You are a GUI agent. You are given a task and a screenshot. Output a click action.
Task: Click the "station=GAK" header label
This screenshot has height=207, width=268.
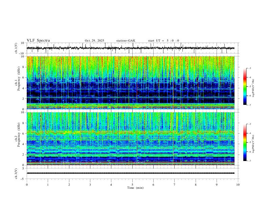coord(126,41)
